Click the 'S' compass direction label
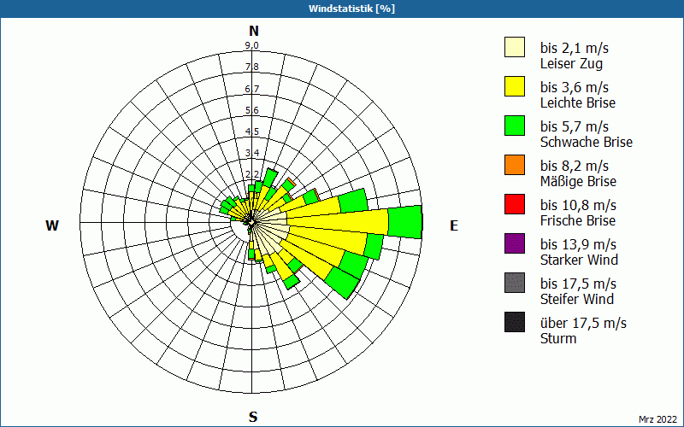684x427 pixels. pos(253,417)
